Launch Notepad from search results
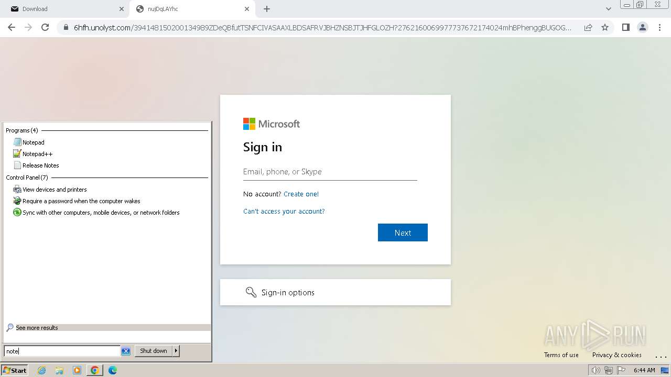The height and width of the screenshot is (377, 671). tap(33, 142)
